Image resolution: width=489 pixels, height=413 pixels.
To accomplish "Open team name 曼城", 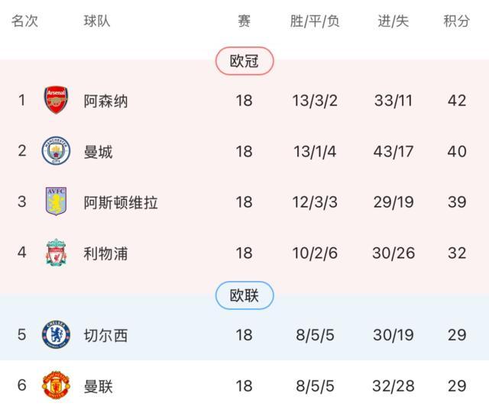I will pyautogui.click(x=98, y=151).
